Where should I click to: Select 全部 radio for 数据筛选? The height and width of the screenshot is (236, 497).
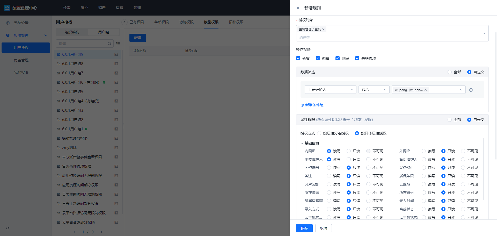click(x=450, y=72)
